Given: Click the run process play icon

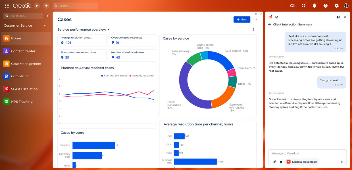Looking at the screenshot, I should (37, 6).
